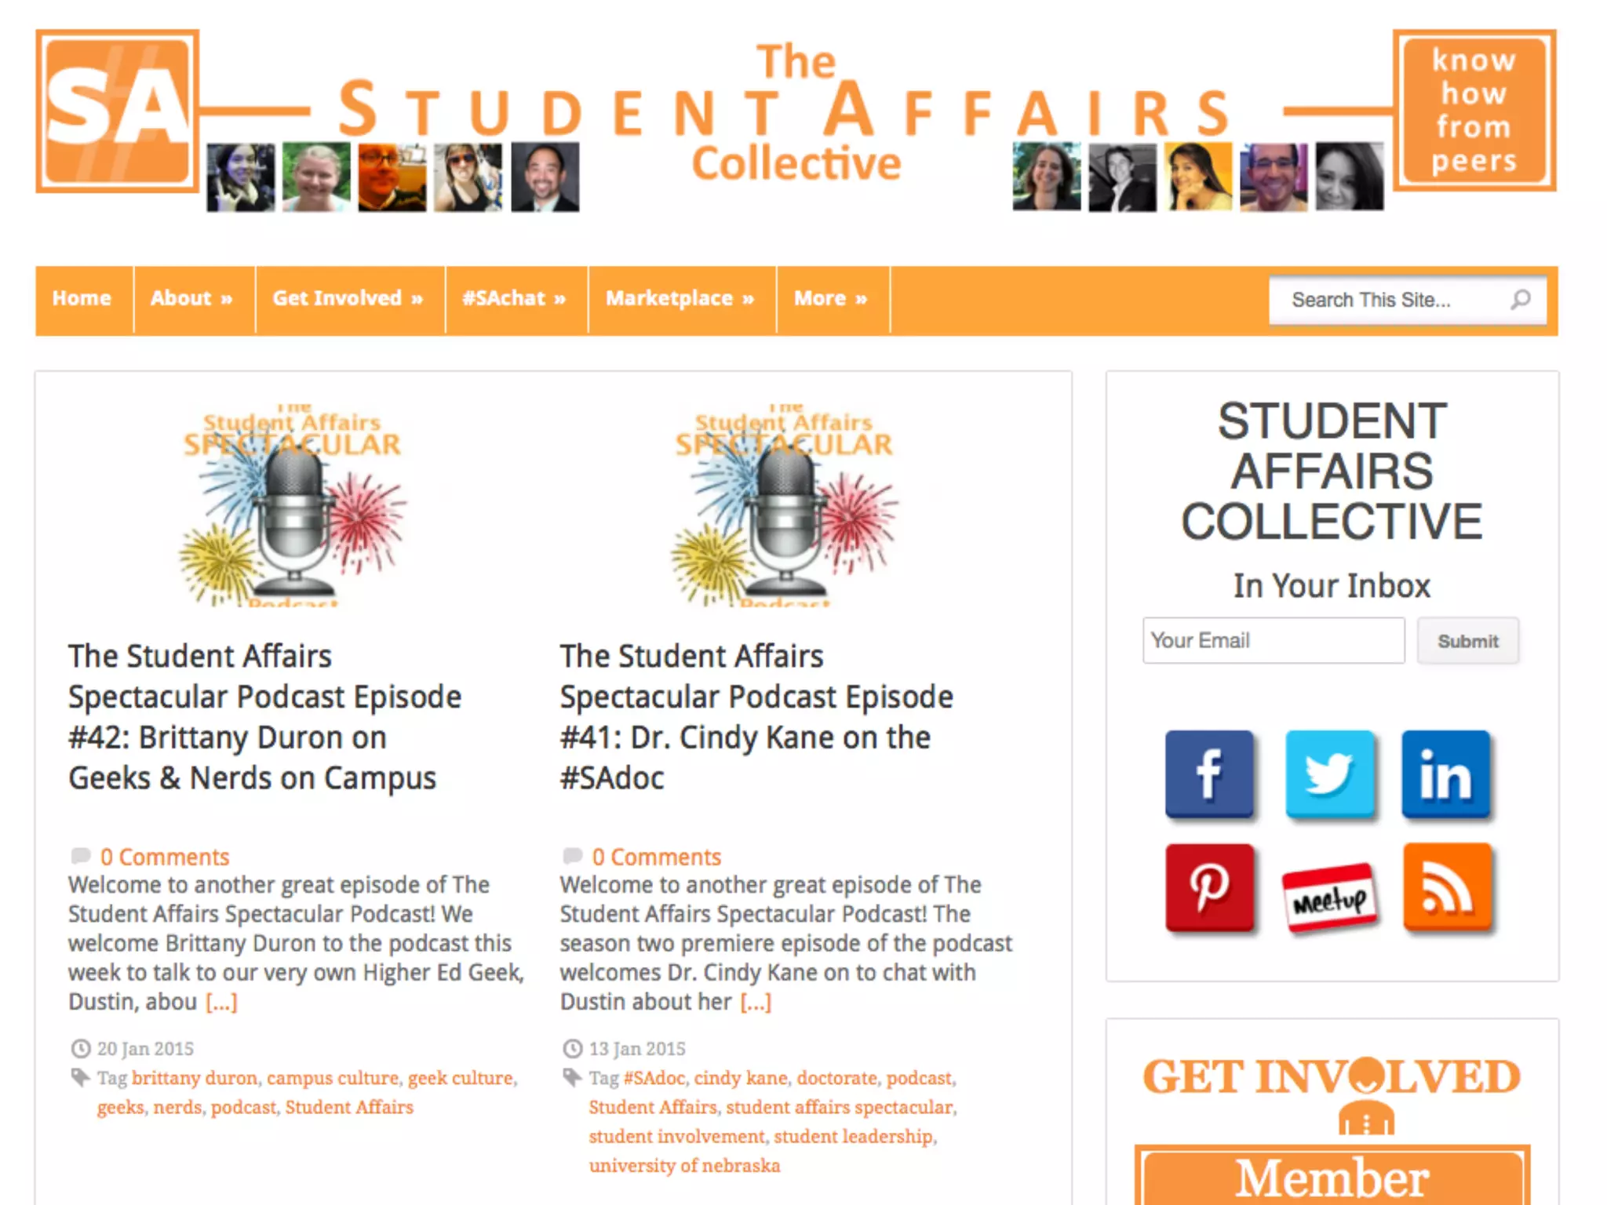Viewport: 1607px width, 1205px height.
Task: Expand the Get Involved menu
Action: 350,299
